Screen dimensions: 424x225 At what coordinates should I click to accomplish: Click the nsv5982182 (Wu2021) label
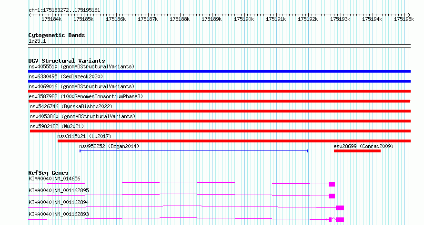[57, 126]
